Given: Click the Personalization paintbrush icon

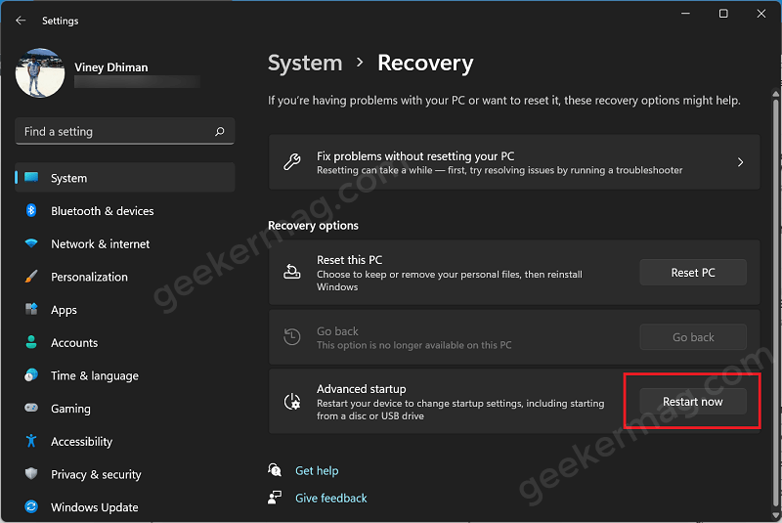Looking at the screenshot, I should (x=31, y=277).
